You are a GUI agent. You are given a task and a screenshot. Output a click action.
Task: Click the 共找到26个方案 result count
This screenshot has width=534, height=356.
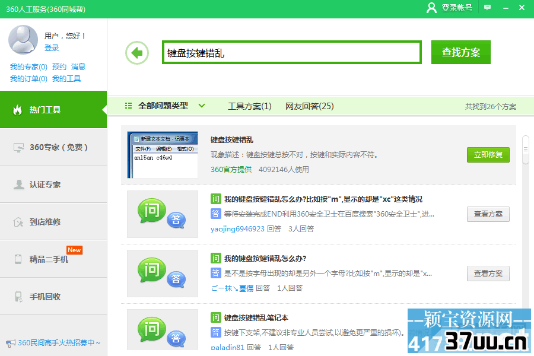(491, 107)
